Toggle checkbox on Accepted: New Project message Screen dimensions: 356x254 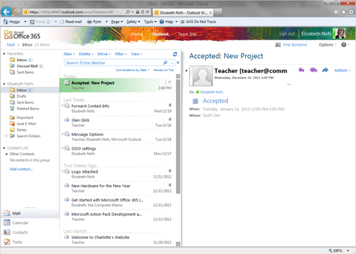pos(66,83)
